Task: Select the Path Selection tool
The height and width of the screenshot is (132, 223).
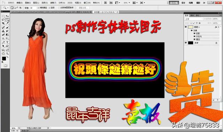Action: point(3,46)
